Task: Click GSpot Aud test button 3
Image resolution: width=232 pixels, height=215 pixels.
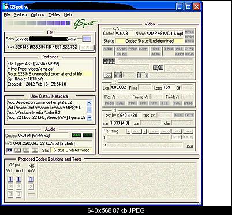Action: [x=18, y=194]
